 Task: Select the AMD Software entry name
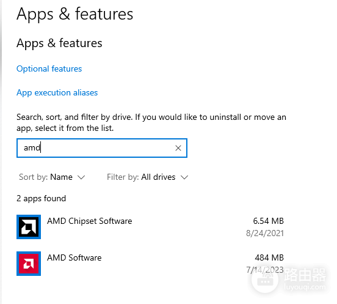click(x=74, y=258)
